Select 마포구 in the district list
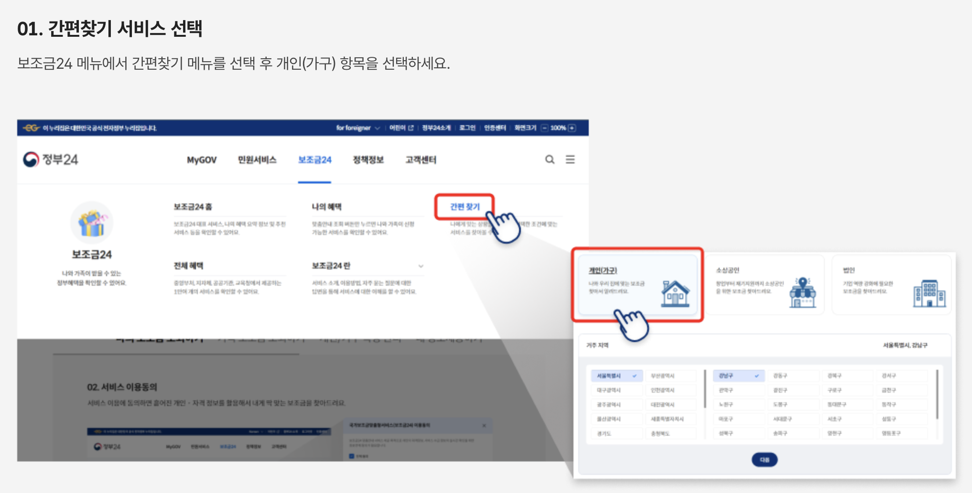 (x=739, y=419)
